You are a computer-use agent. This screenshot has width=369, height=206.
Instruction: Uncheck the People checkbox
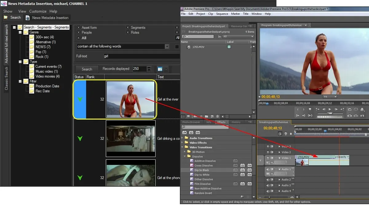79,32
